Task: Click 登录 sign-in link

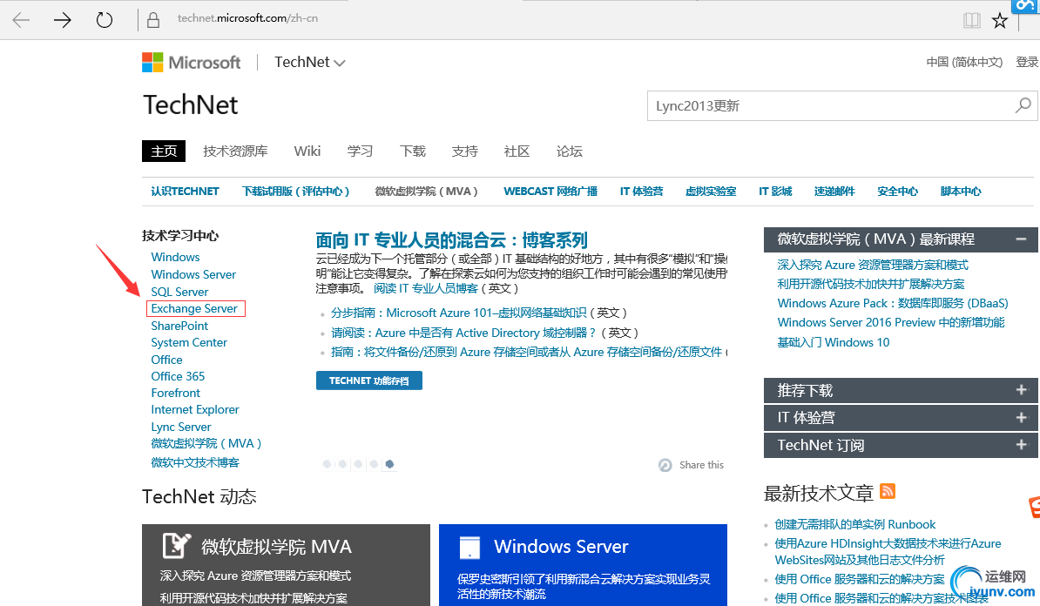Action: point(1027,62)
